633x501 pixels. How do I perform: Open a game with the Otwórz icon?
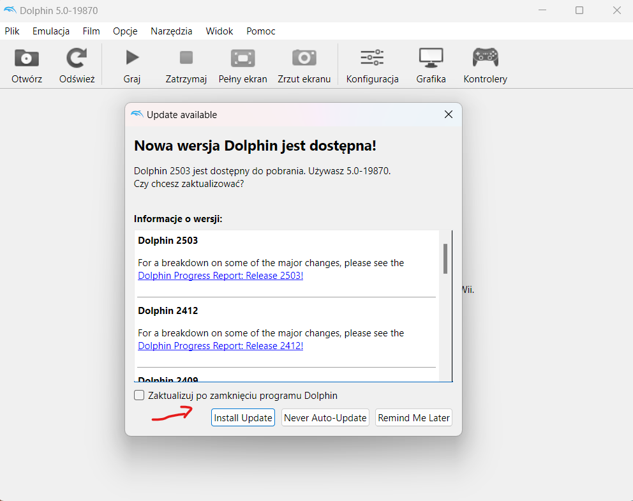[27, 58]
